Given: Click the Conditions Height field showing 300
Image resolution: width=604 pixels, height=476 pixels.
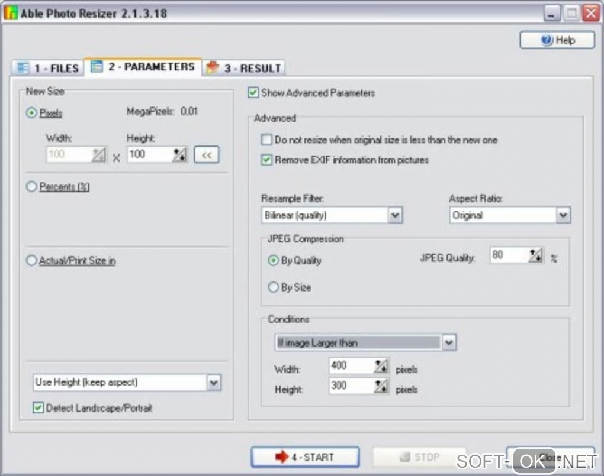Looking at the screenshot, I should coord(351,386).
